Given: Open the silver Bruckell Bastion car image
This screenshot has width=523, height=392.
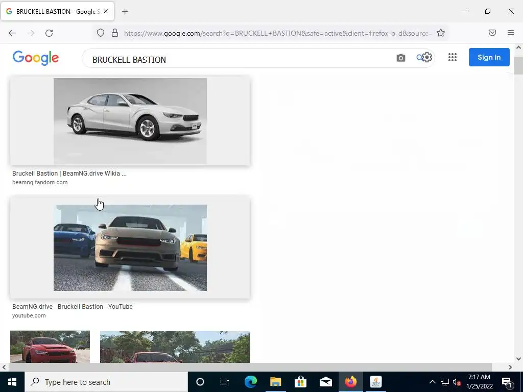Looking at the screenshot, I should (130, 121).
